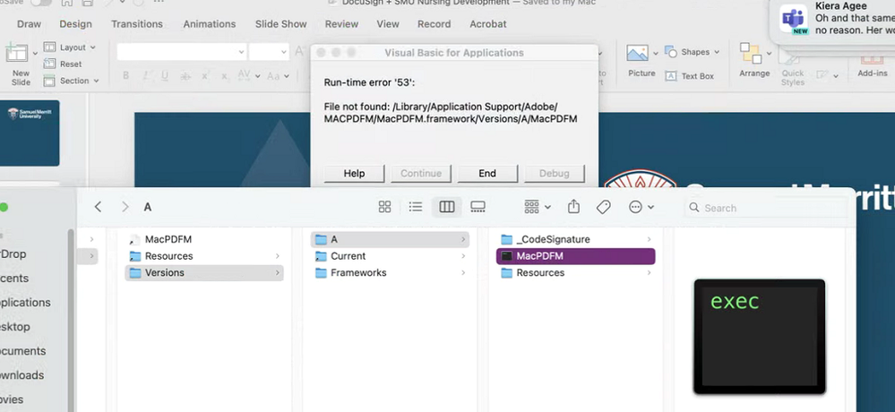The width and height of the screenshot is (895, 412).
Task: Go back in the Finder window
Action: [x=99, y=207]
